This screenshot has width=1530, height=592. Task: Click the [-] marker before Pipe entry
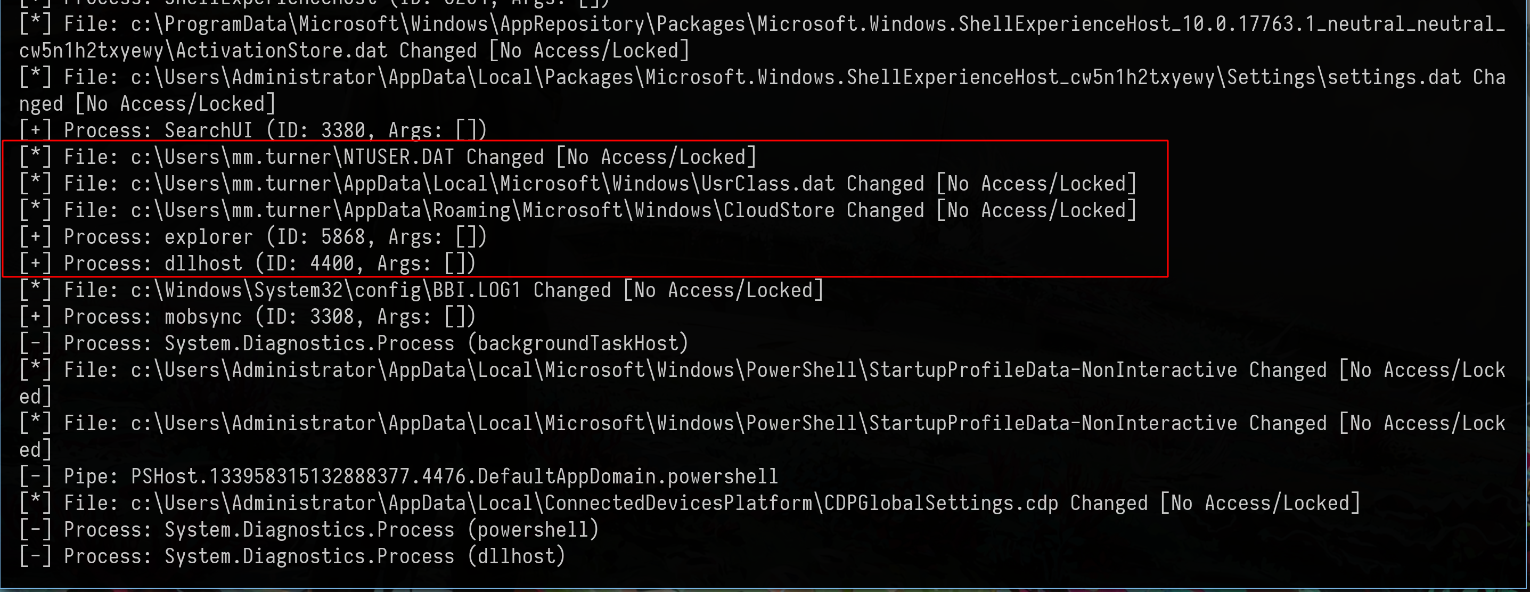click(x=35, y=477)
